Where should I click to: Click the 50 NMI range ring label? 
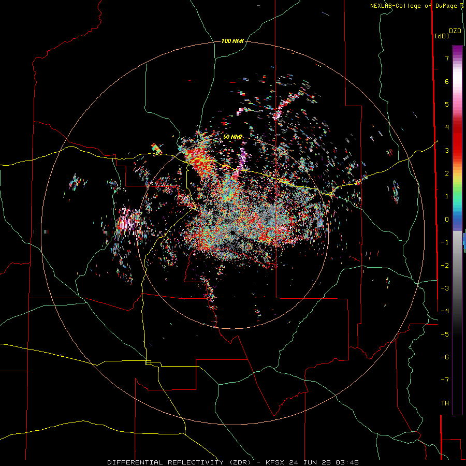pos(232,137)
